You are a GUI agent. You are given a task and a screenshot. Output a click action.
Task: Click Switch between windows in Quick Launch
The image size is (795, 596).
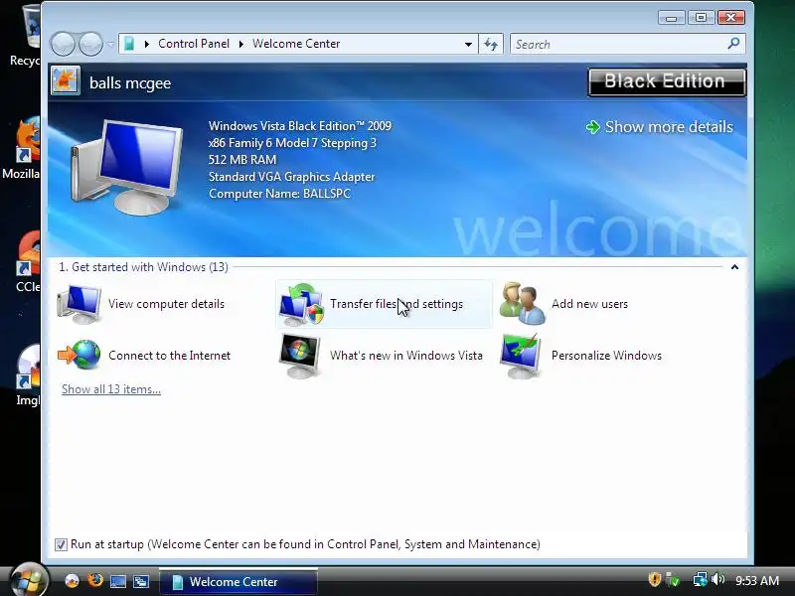(x=140, y=581)
